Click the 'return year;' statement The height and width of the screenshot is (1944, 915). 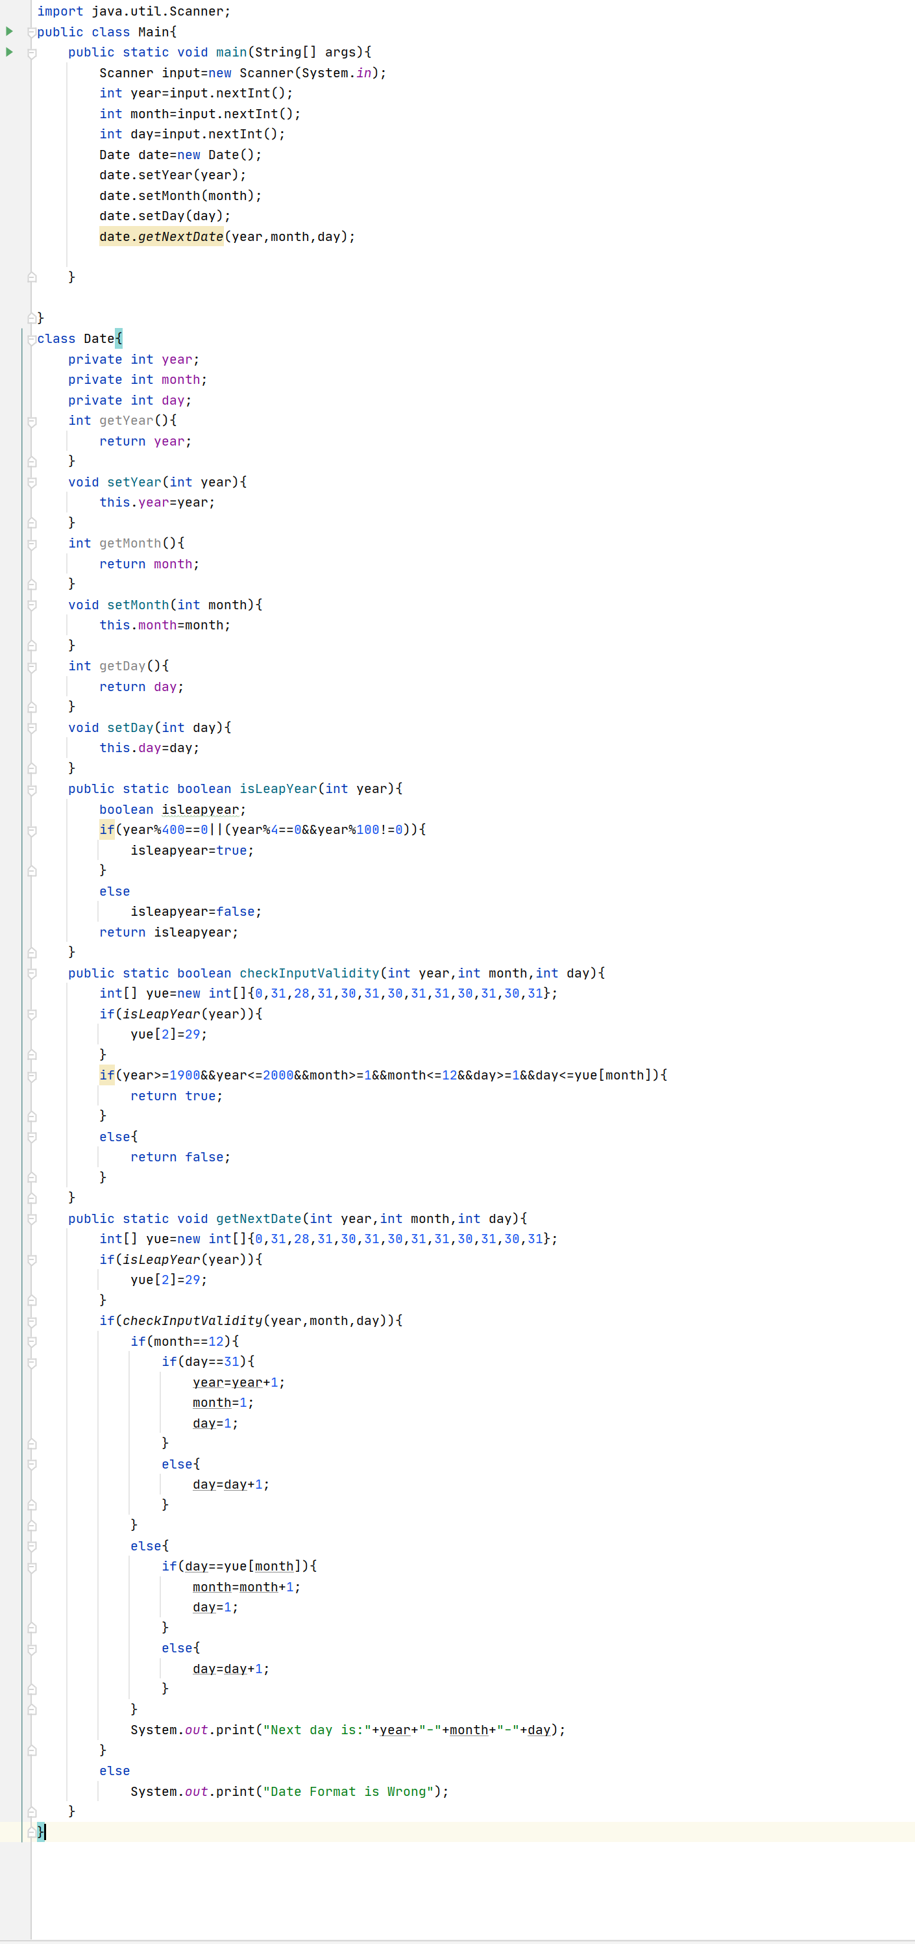[x=145, y=442]
